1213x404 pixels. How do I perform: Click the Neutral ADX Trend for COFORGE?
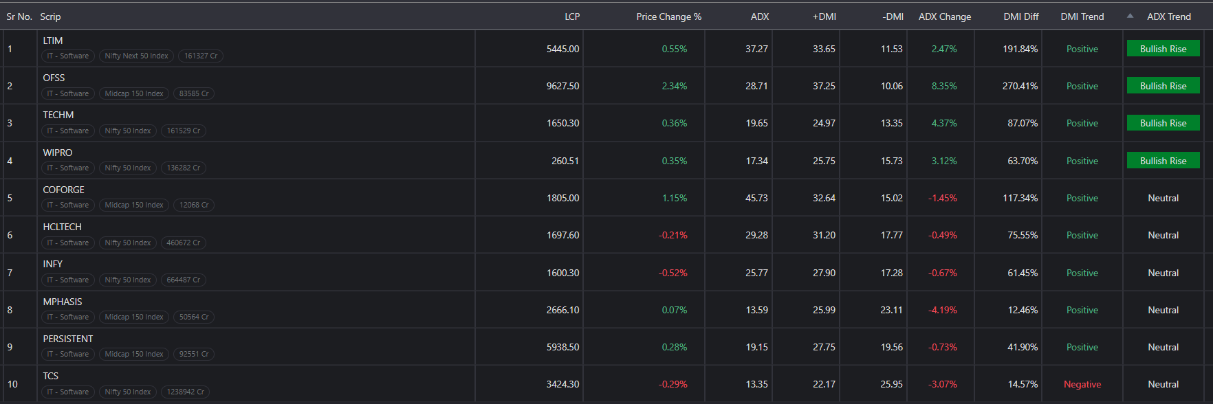[1163, 198]
